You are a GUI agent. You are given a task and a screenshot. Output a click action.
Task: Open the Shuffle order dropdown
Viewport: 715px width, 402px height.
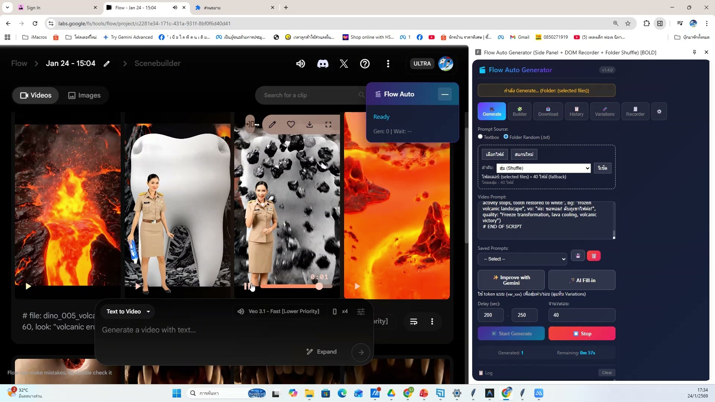point(543,168)
